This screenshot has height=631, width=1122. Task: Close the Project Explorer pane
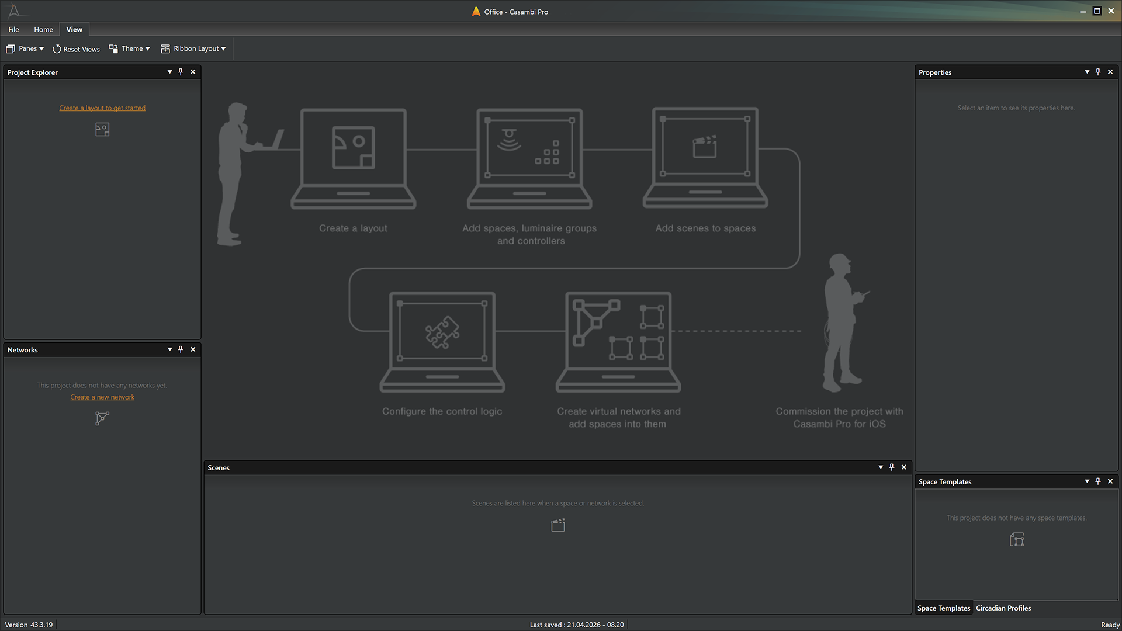click(x=193, y=72)
